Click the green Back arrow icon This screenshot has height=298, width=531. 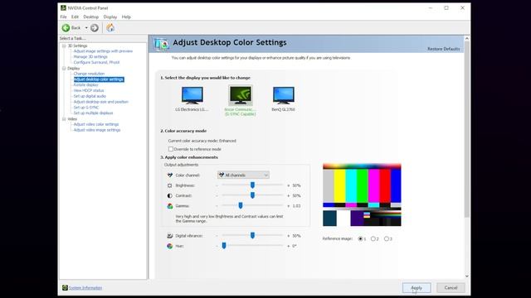(x=66, y=27)
